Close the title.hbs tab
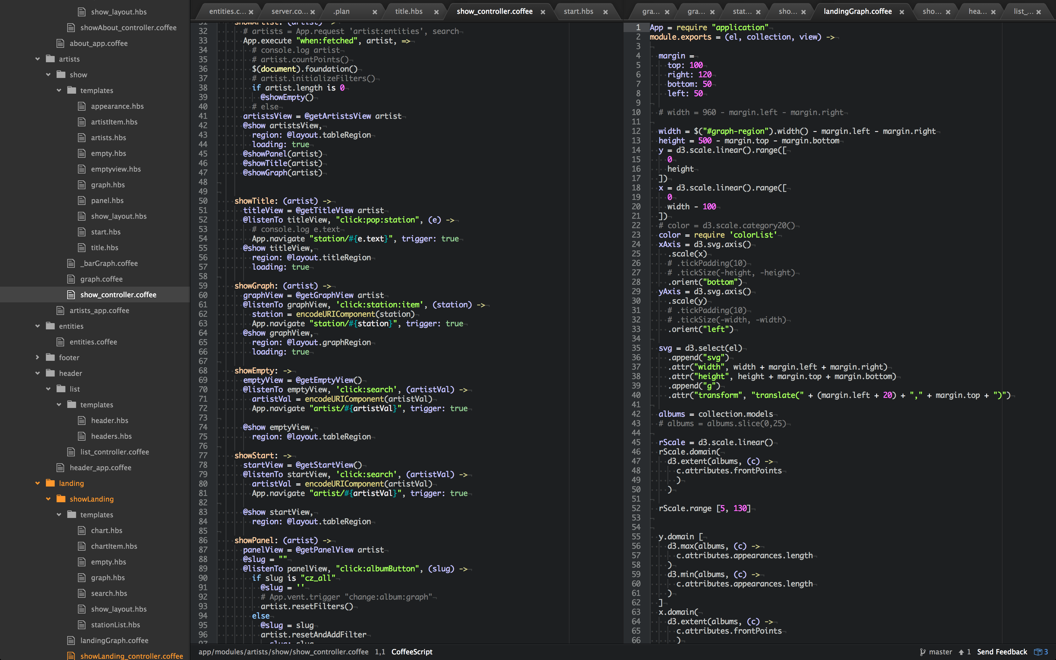 click(436, 12)
